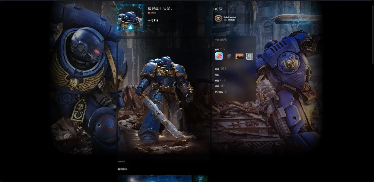This screenshot has width=374, height=182.
Task: Open the orange 100+ badge
Action: pyautogui.click(x=239, y=56)
